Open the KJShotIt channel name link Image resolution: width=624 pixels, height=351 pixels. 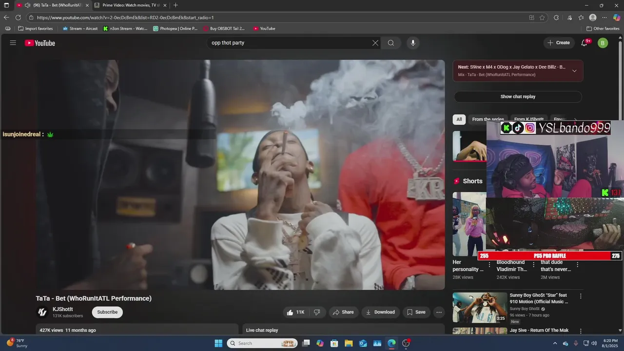tap(63, 309)
